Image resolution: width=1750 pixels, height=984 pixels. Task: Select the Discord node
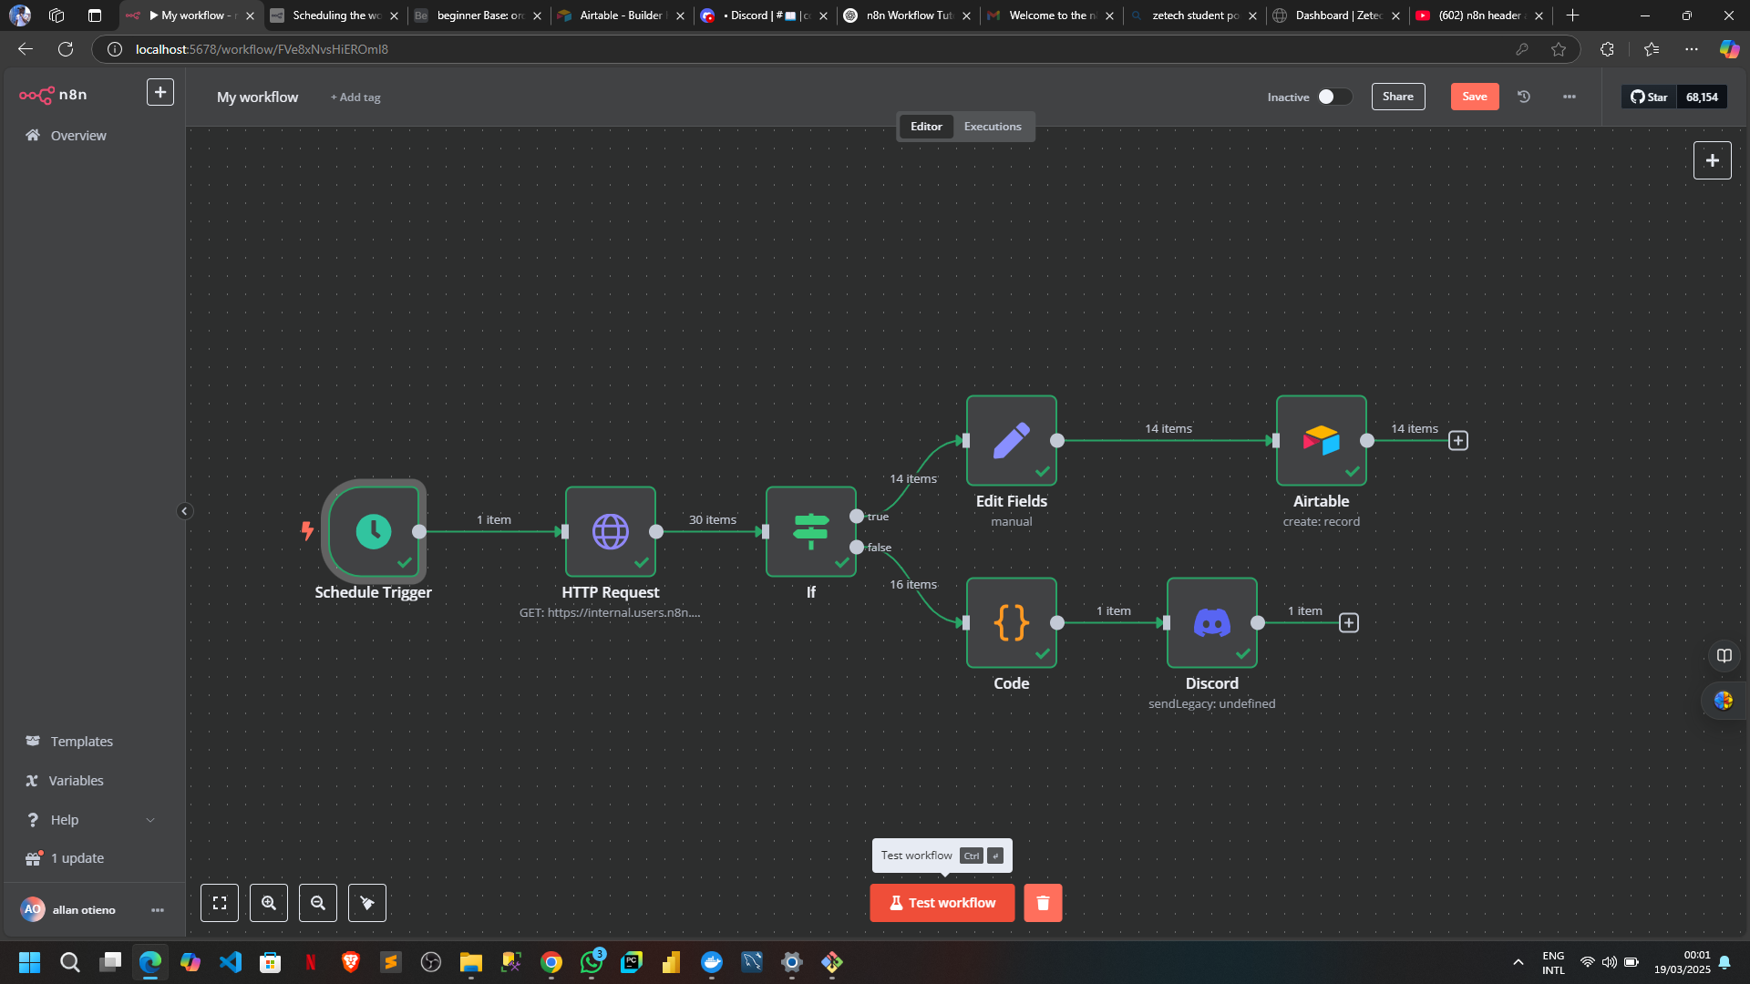[1211, 622]
